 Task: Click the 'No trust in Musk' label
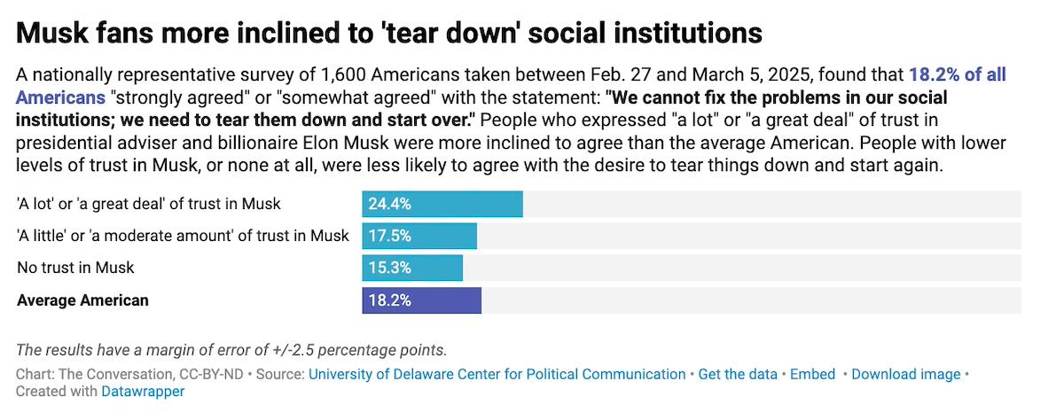click(x=76, y=268)
